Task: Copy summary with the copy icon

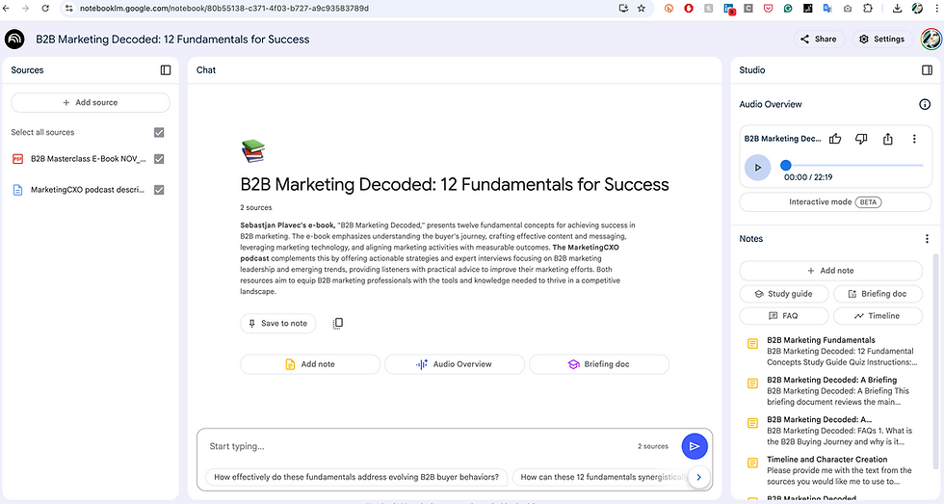Action: (338, 324)
